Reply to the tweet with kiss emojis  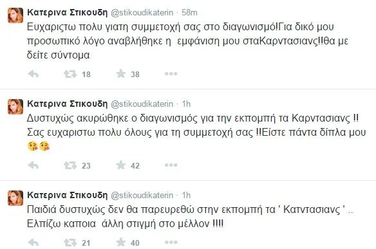33,165
